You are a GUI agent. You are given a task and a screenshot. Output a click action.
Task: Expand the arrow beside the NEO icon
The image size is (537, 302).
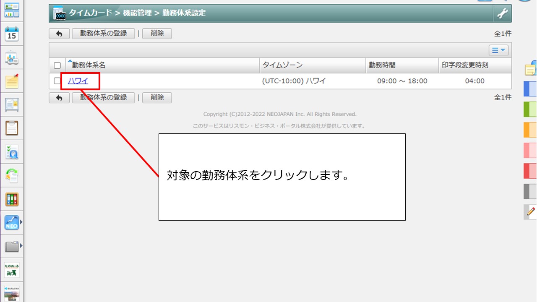point(21,222)
